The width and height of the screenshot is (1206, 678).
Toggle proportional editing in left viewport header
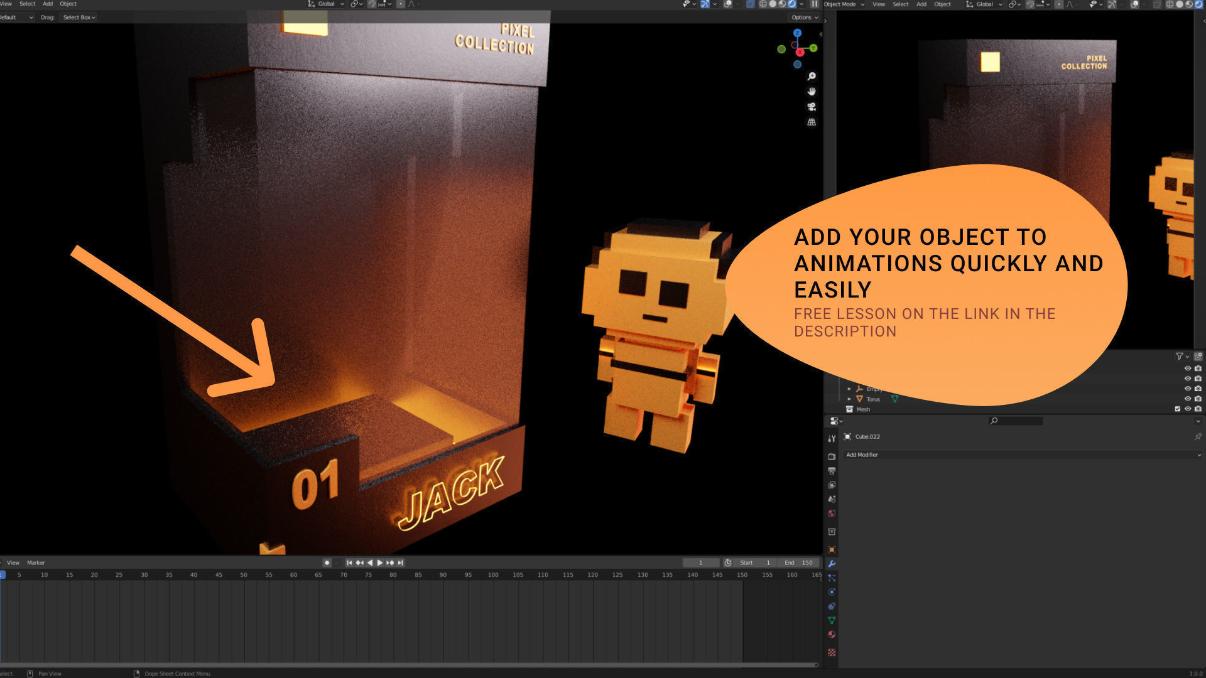tap(400, 4)
